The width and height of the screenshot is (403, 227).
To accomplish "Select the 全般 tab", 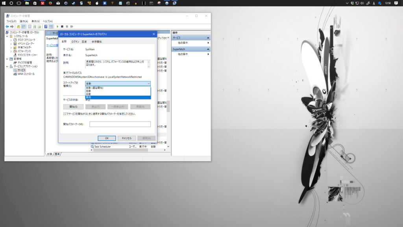I will point(64,41).
